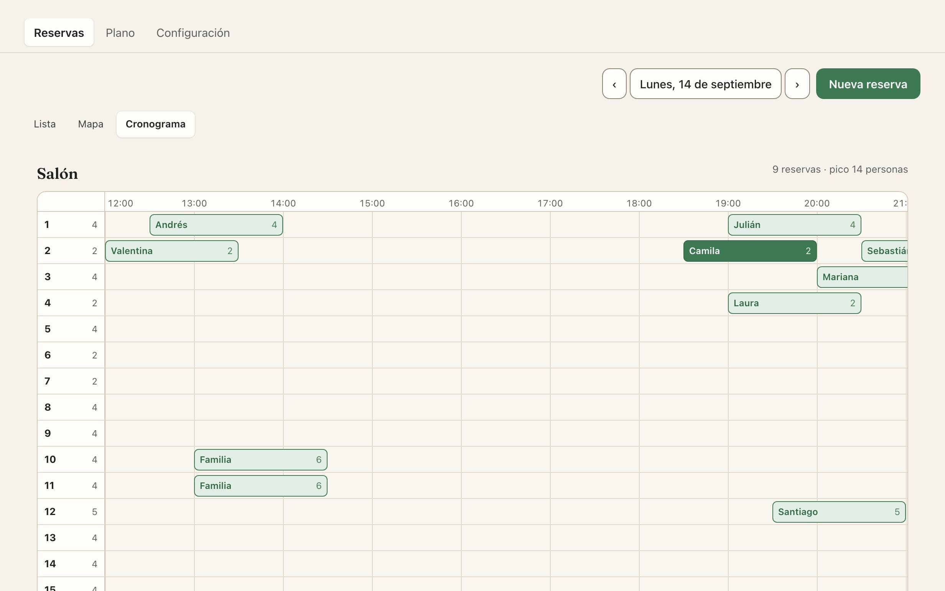
Task: Click table 14 row label
Action: [x=71, y=564]
